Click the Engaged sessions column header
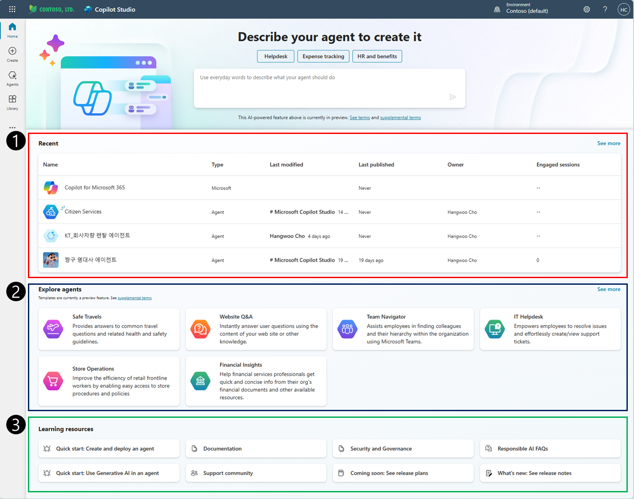Screen dimensions: 634x499 coord(558,165)
